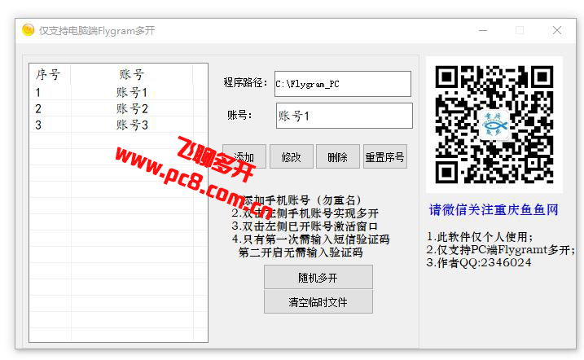
Task: Click the disabled maximize button
Action: click(520, 30)
